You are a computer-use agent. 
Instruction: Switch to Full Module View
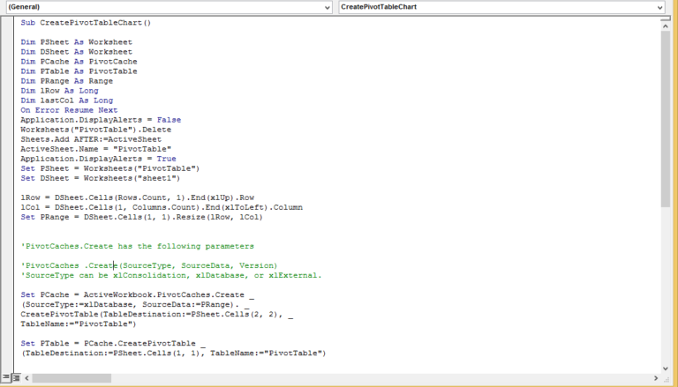pyautogui.click(x=16, y=377)
